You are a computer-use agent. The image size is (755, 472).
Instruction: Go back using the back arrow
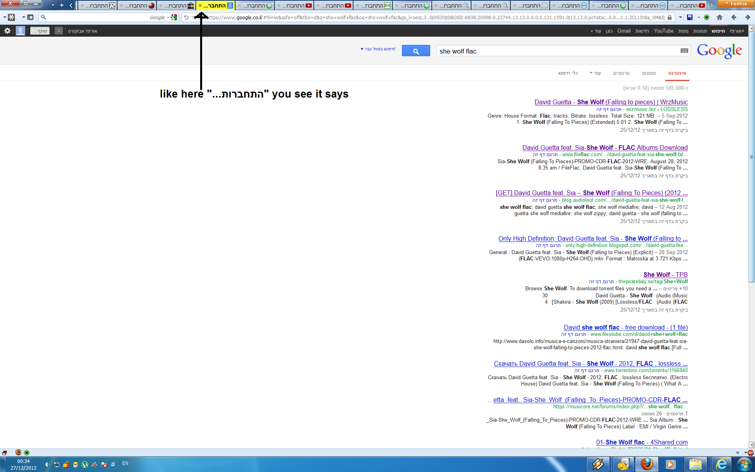click(734, 17)
